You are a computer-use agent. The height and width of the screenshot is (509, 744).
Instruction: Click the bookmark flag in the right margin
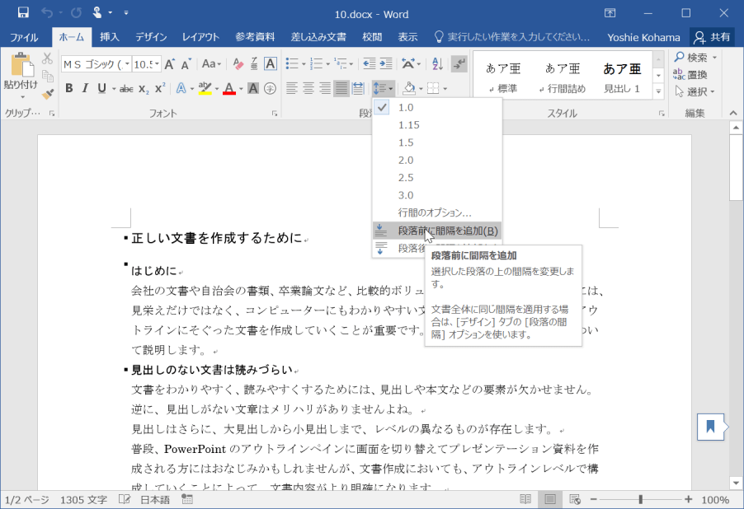click(710, 427)
